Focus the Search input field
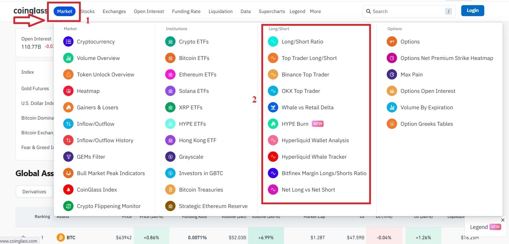Image resolution: width=509 pixels, height=244 pixels. (x=409, y=11)
